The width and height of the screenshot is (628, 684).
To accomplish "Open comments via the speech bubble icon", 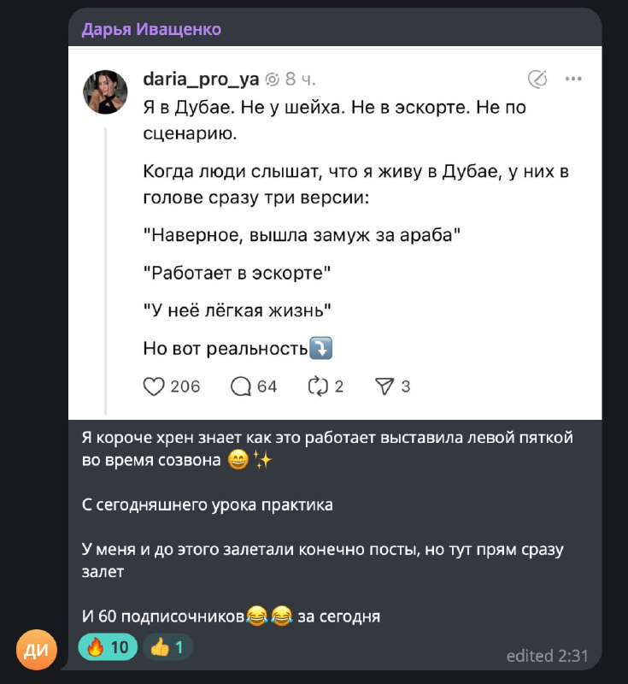I will pos(242,386).
